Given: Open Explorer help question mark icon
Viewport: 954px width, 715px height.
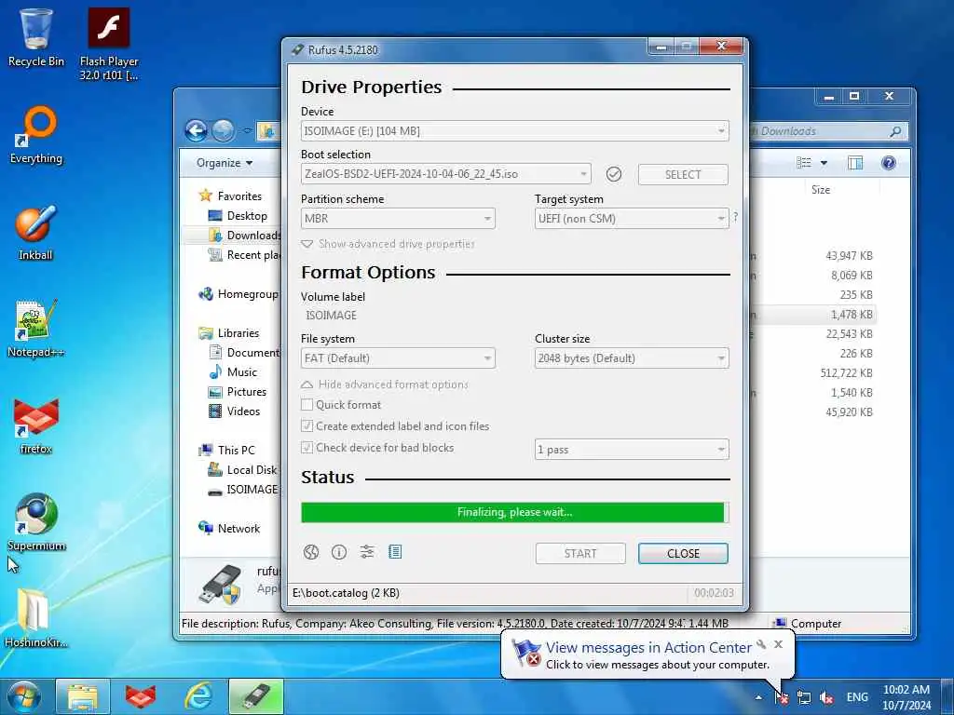Looking at the screenshot, I should click(x=888, y=163).
